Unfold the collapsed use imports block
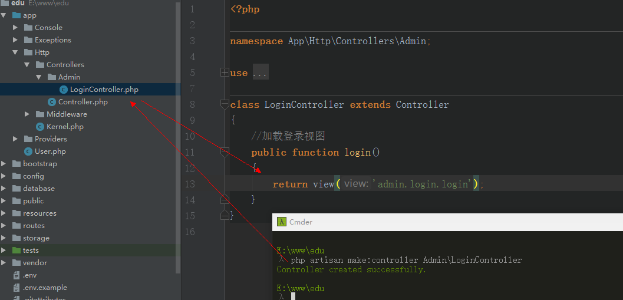623x300 pixels. pyautogui.click(x=225, y=72)
